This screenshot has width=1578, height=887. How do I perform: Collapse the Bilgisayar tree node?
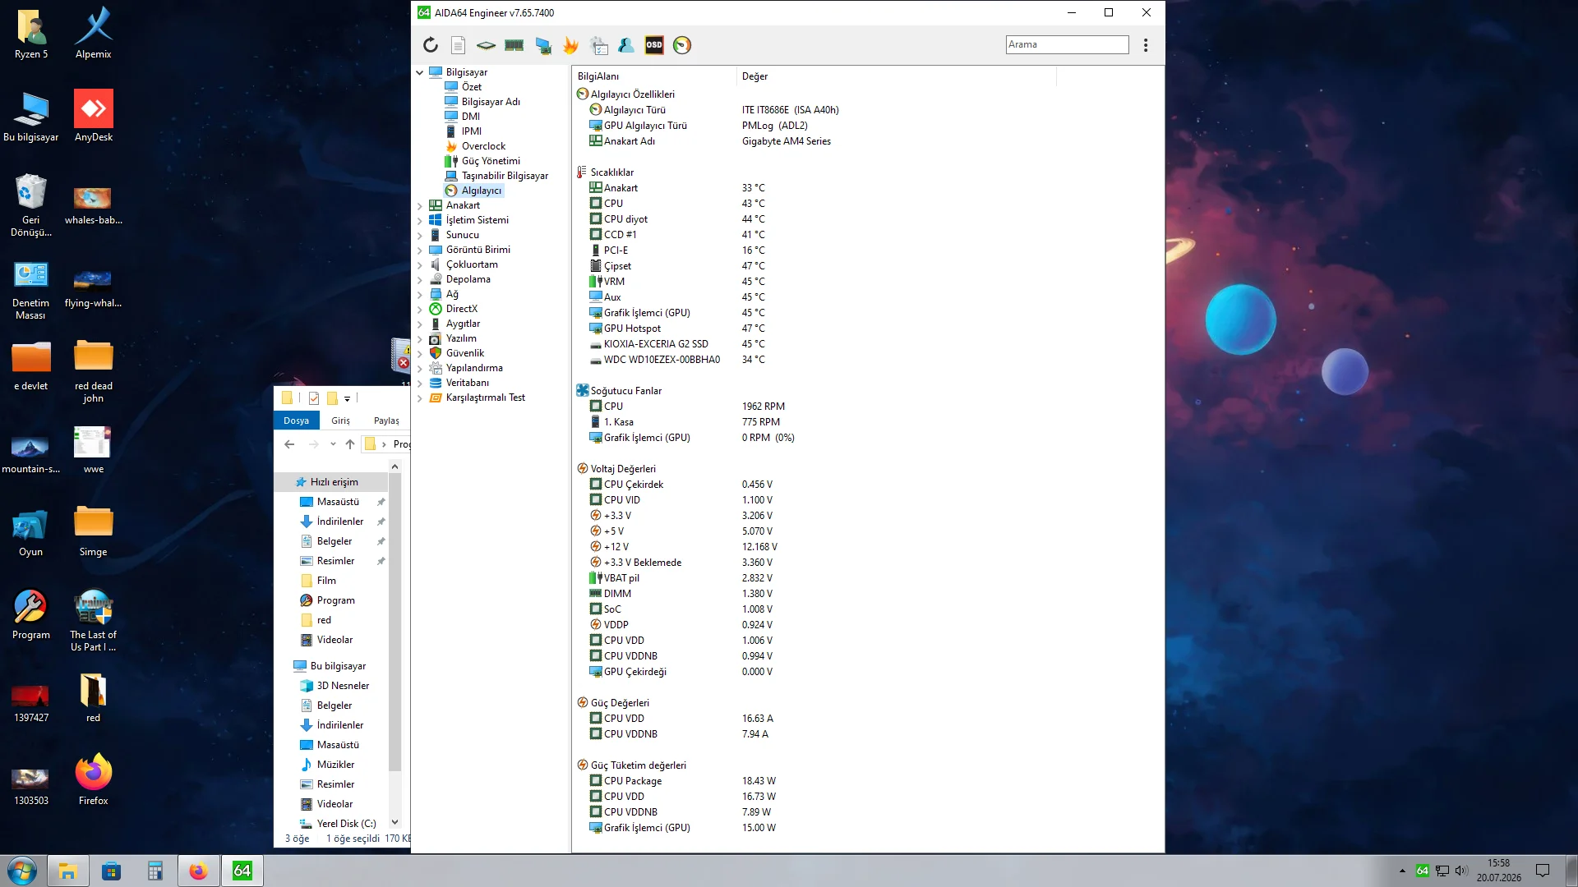click(420, 72)
